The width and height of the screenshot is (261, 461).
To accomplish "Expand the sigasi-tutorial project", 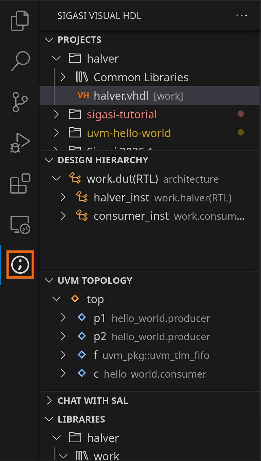I will point(56,114).
